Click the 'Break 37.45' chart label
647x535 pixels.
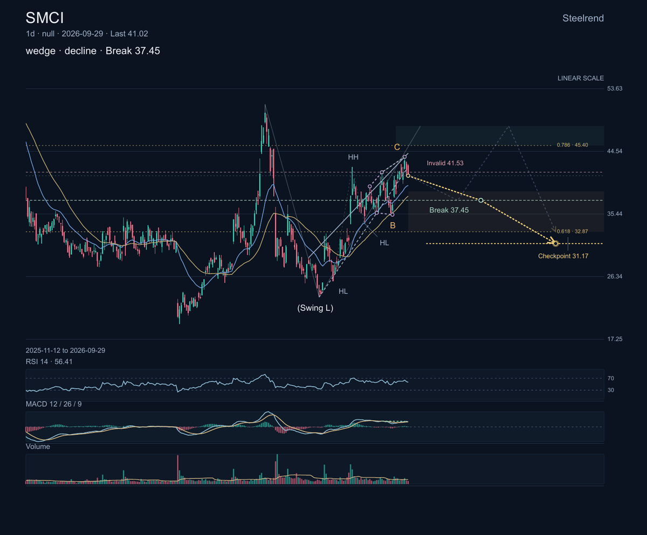[449, 210]
